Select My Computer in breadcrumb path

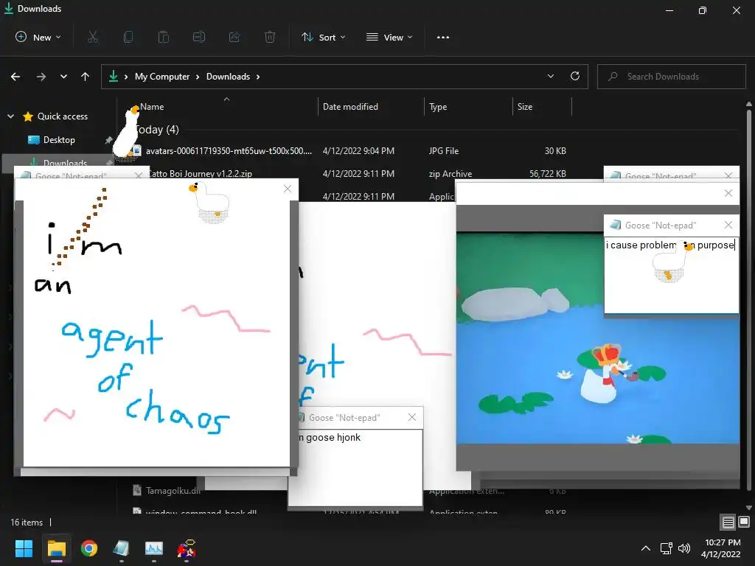[x=162, y=77]
